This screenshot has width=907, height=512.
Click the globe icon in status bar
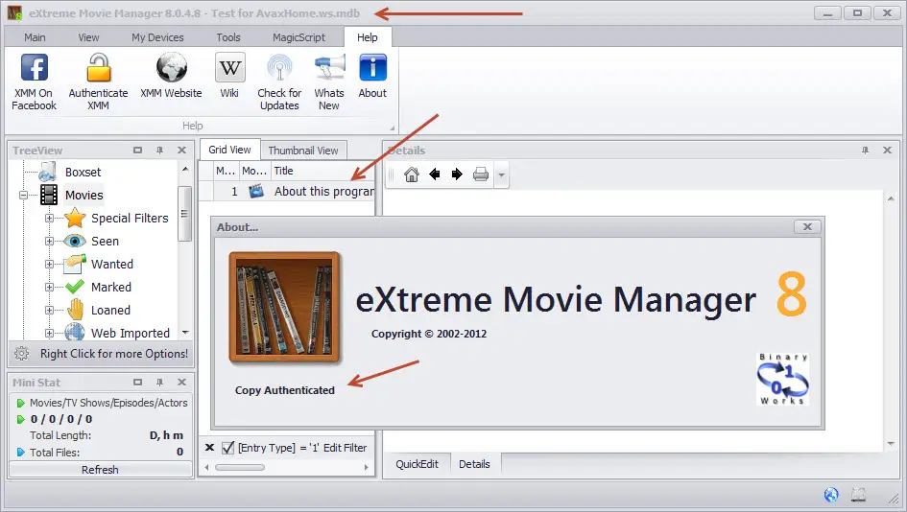pos(831,495)
